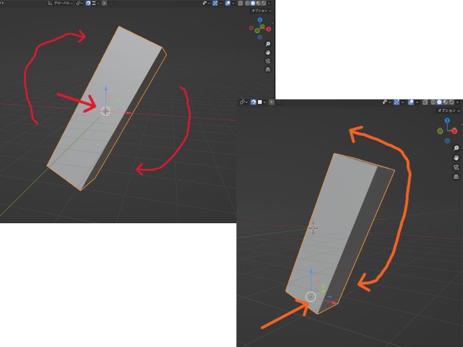Viewport: 463px width, 347px height.
Task: Toggle the snap magnet in the left viewport header
Action: coord(88,3)
